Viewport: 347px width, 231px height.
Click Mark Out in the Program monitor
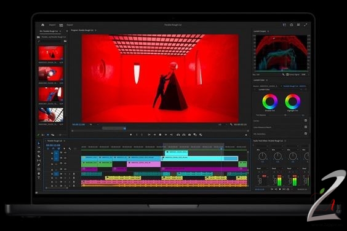[142, 135]
